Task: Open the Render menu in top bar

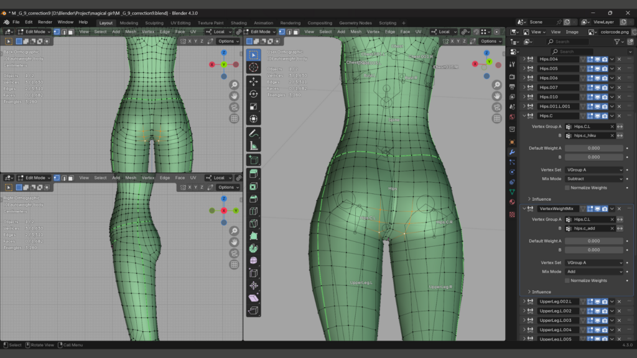Action: (45, 22)
